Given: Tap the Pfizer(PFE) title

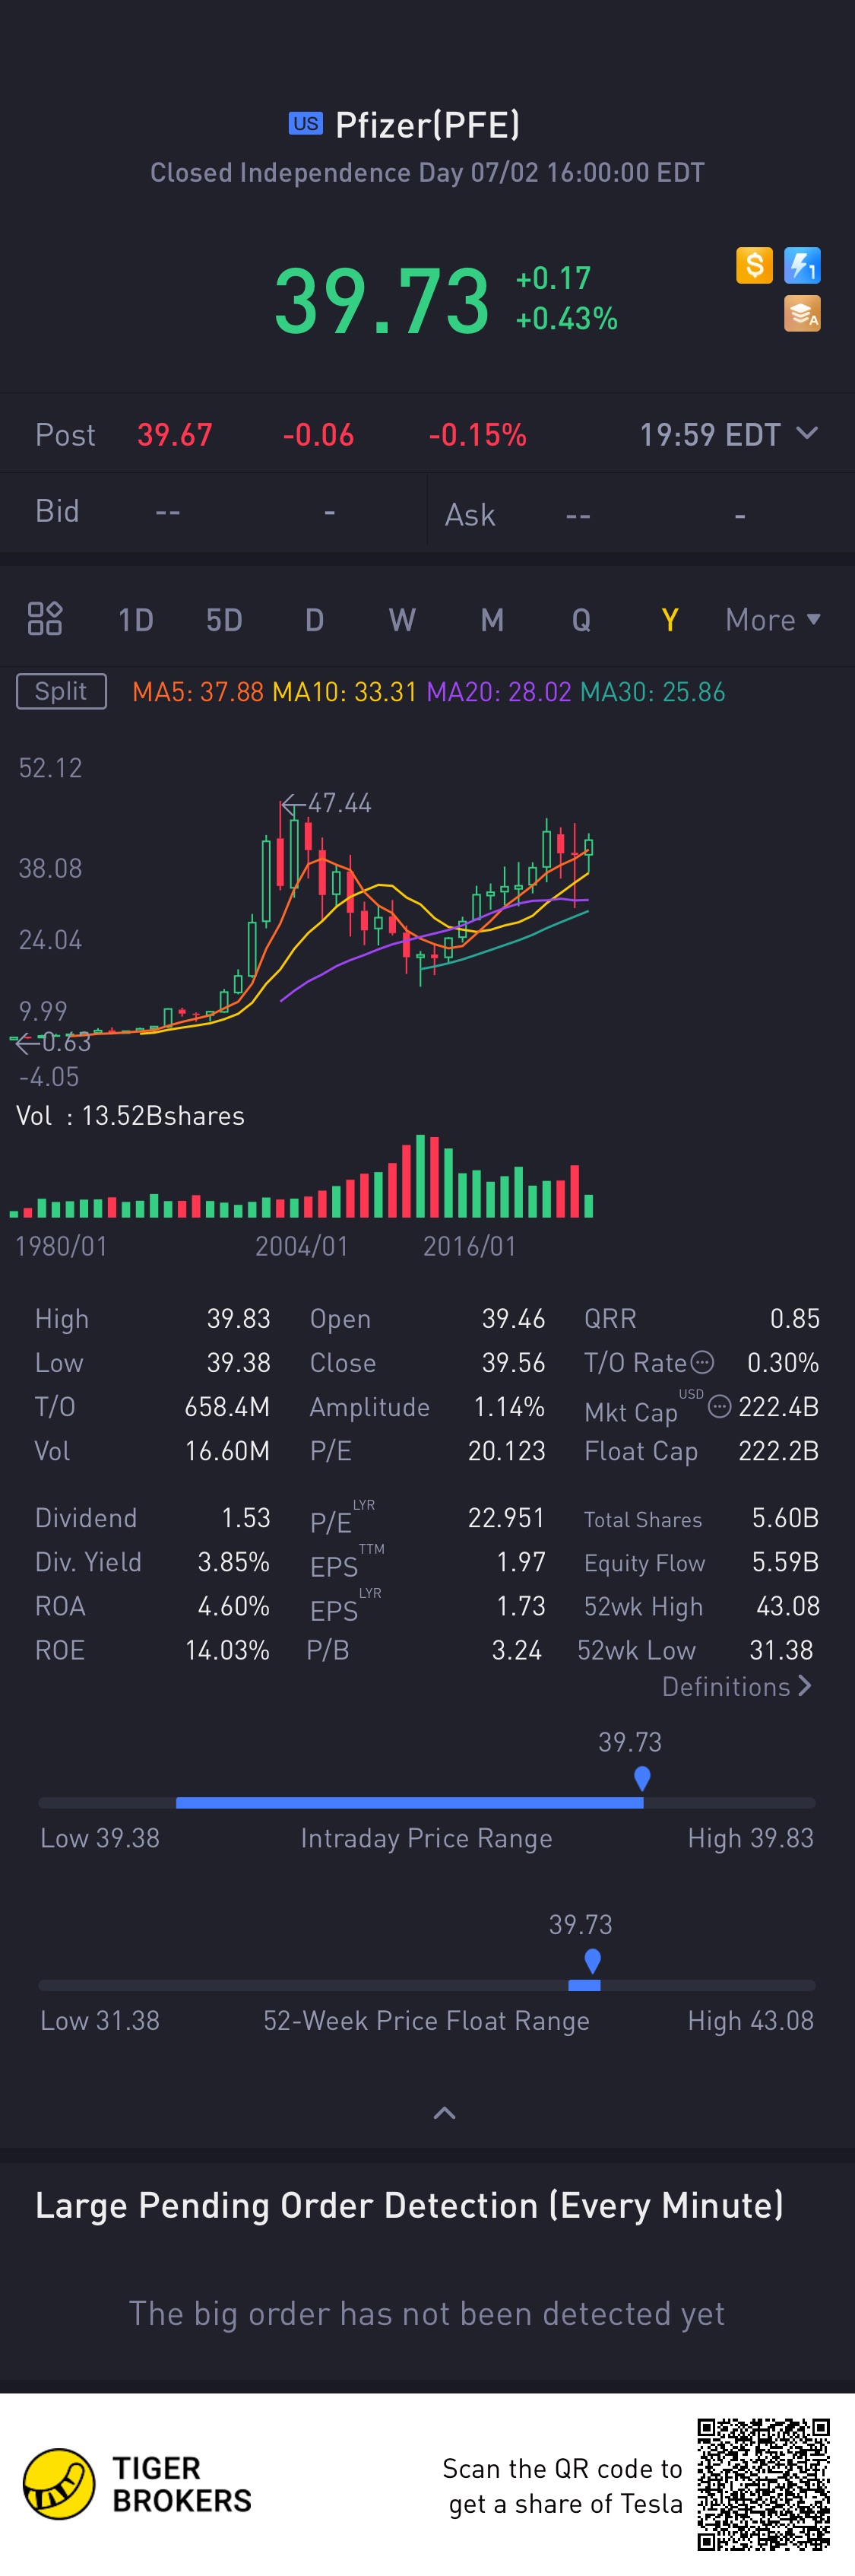Looking at the screenshot, I should point(427,124).
